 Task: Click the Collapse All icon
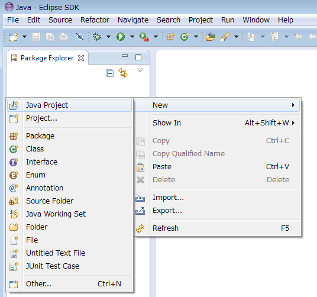tap(110, 73)
